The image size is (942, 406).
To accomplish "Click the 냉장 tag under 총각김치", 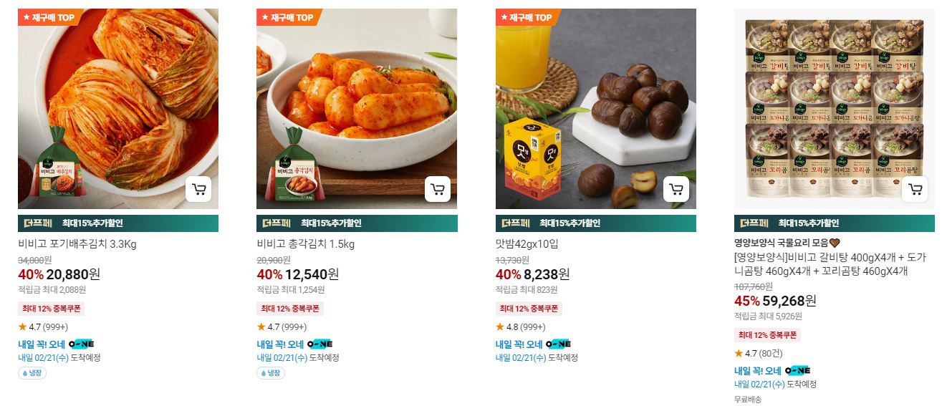I will (271, 373).
